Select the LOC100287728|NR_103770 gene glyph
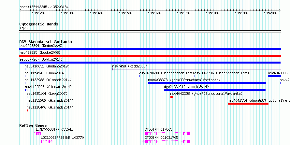This screenshot has height=145, width=290. tap(47, 141)
